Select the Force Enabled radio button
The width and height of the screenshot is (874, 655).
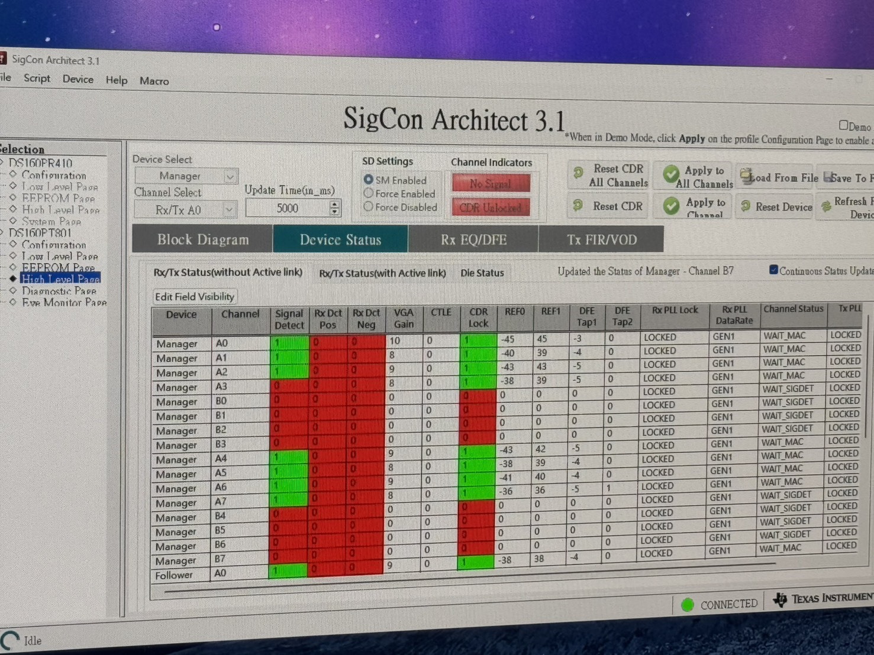pos(368,193)
